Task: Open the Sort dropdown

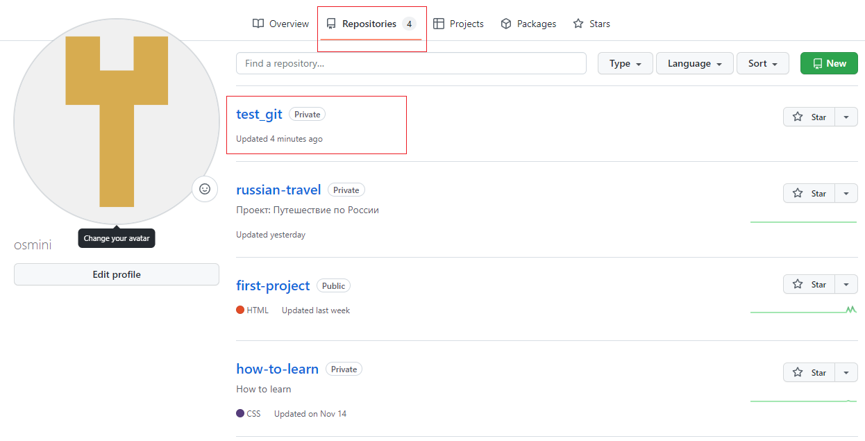Action: point(763,63)
